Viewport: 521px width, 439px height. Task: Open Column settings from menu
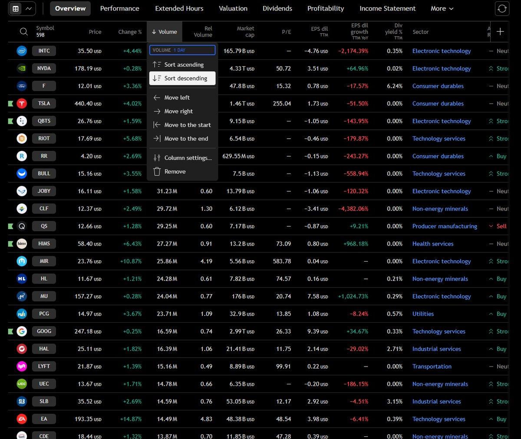tap(182, 158)
